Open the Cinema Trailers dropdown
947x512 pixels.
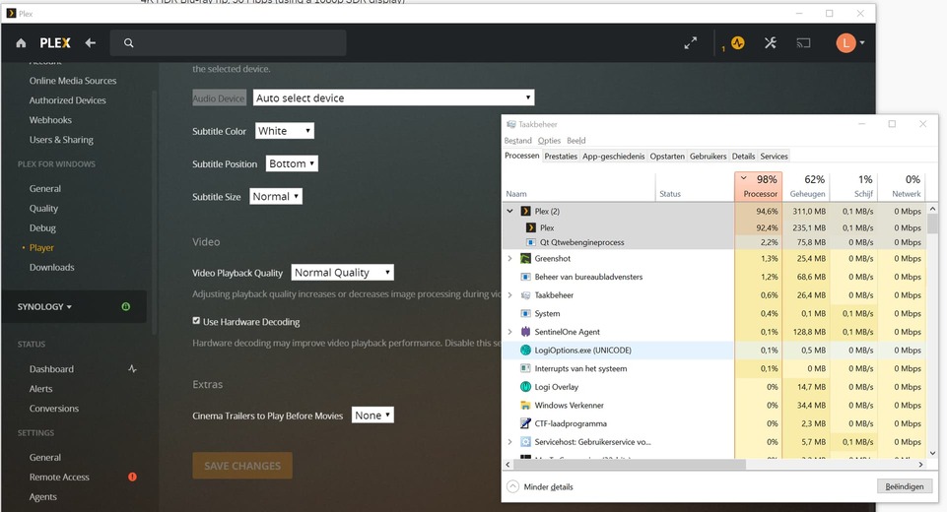372,416
